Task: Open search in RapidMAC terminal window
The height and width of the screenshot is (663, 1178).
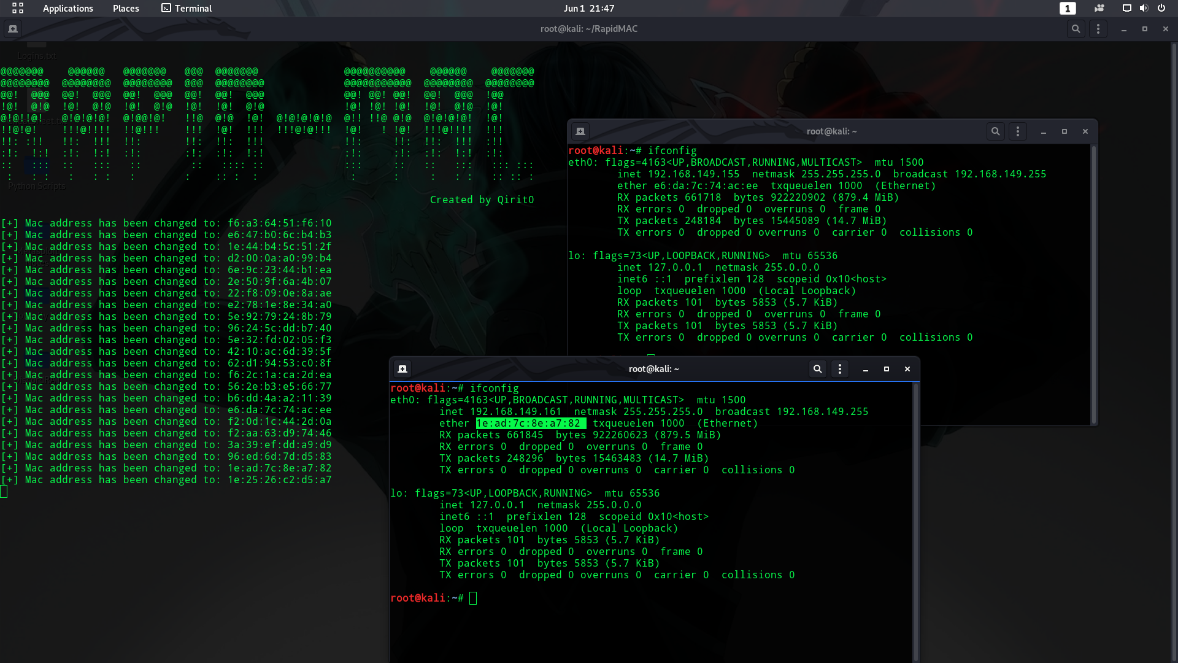Action: pos(1076,29)
